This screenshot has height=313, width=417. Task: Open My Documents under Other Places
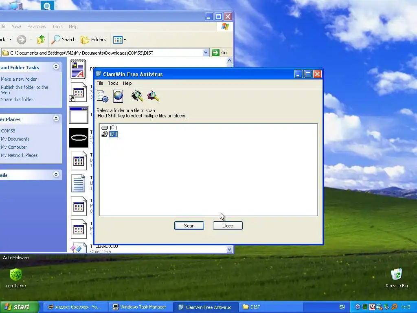point(15,139)
